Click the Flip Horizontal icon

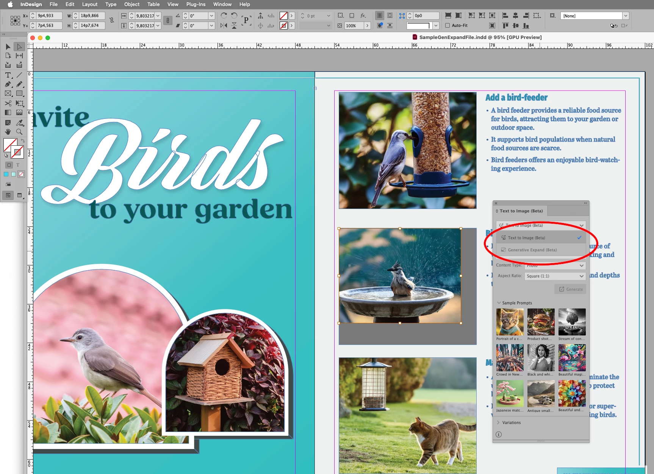(x=224, y=25)
